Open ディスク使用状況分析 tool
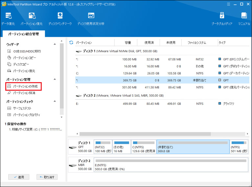This screenshot has height=187, width=252. pyautogui.click(x=91, y=19)
